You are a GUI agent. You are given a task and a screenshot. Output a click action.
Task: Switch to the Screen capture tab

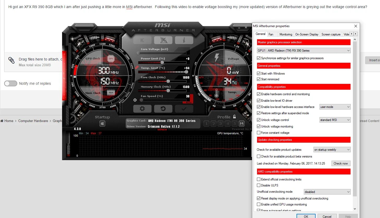pos(331,34)
